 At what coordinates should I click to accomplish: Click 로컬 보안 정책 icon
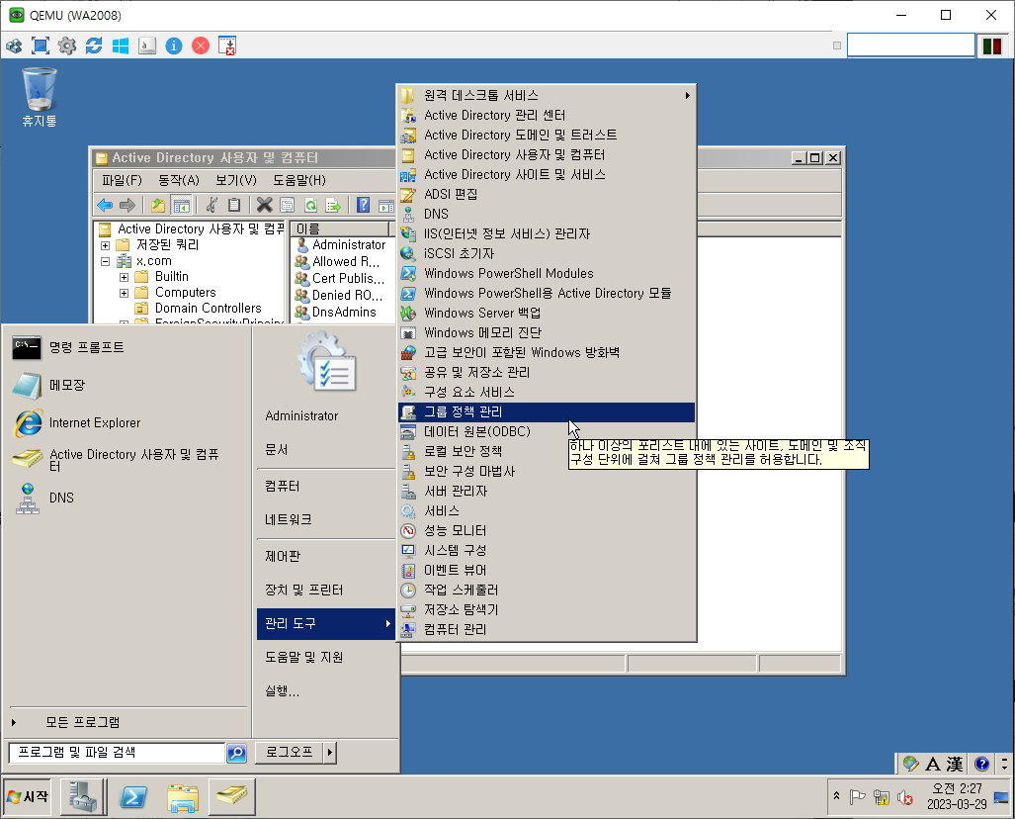click(408, 452)
